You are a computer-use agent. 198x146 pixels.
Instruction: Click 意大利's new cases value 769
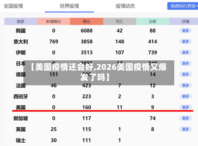coord(54,42)
